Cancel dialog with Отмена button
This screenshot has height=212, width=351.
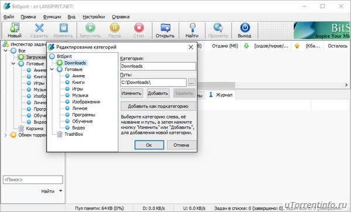181,145
